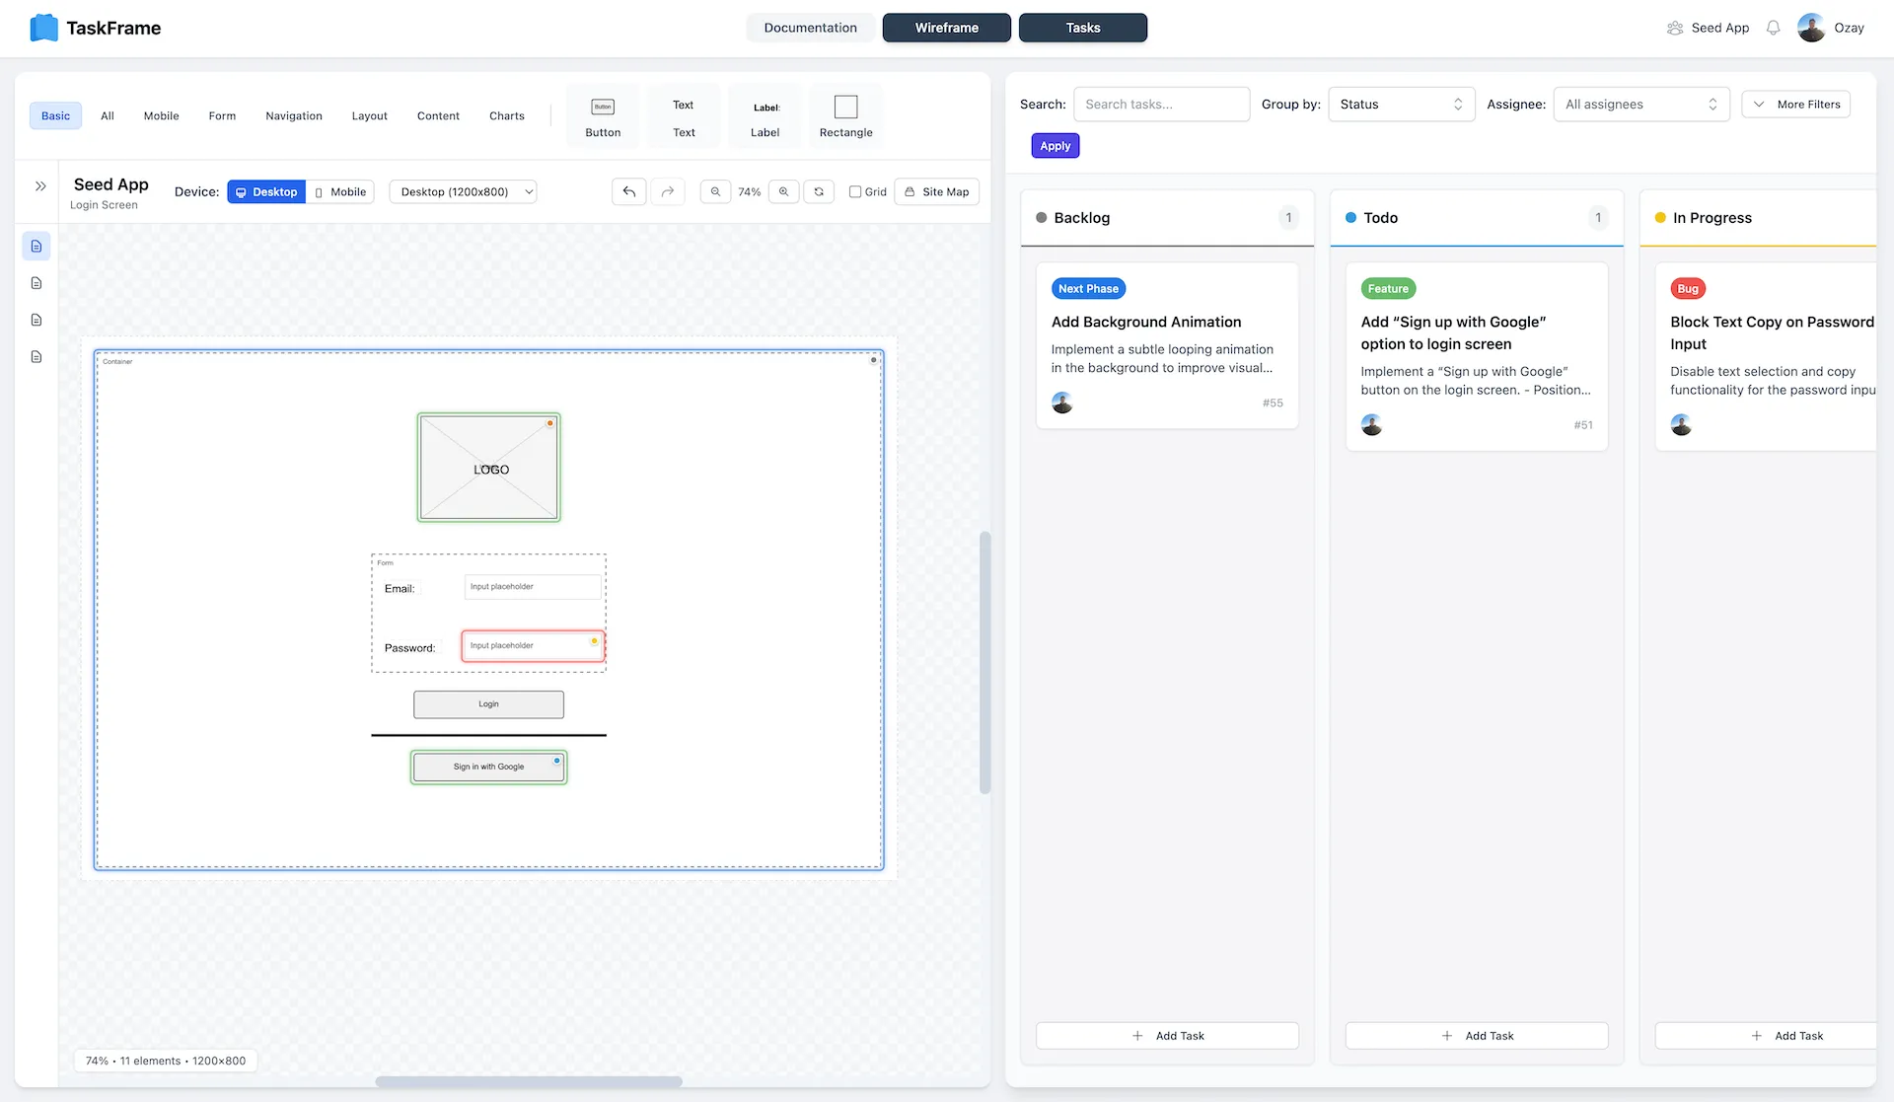The image size is (1894, 1102).
Task: Open the Sign up with Google task
Action: (1477, 356)
